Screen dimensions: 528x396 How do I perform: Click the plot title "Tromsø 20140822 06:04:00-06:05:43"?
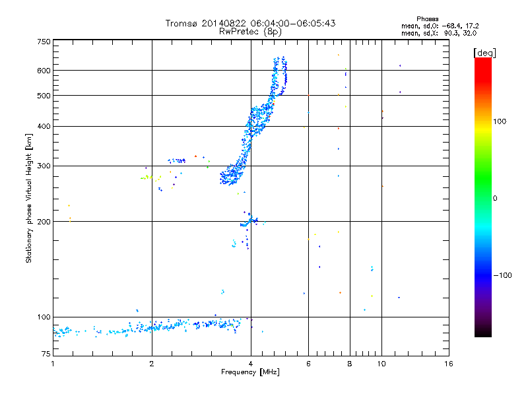click(x=250, y=23)
